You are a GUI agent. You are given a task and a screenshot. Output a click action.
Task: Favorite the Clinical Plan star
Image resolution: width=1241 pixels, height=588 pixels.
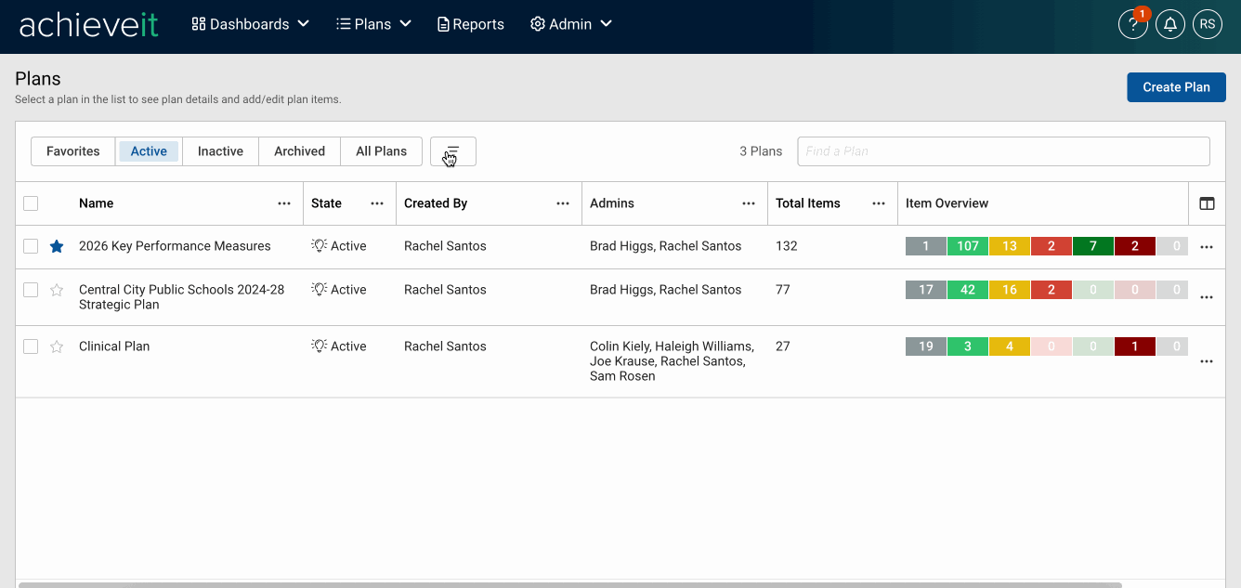tap(57, 346)
